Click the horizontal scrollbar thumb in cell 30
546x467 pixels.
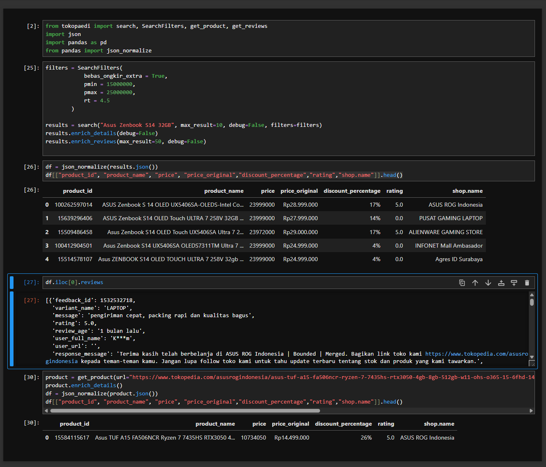pyautogui.click(x=185, y=411)
